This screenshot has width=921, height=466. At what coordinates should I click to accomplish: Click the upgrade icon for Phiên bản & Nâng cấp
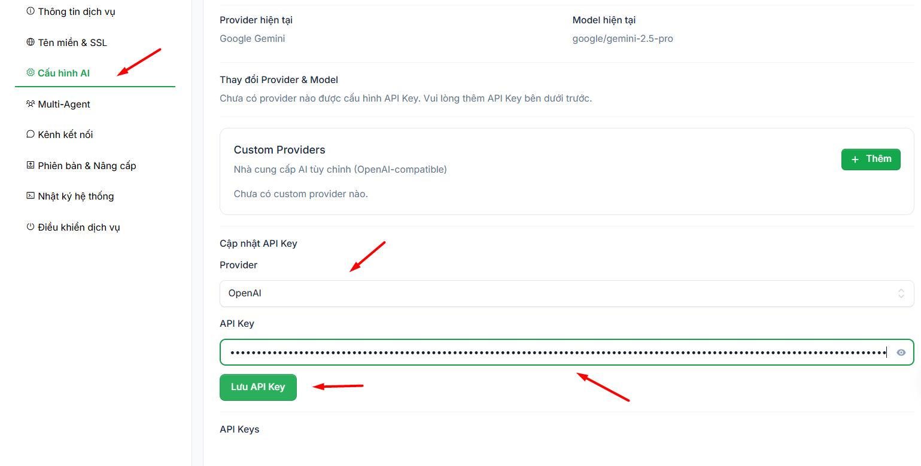pos(31,165)
